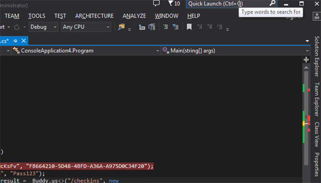Toggle a bookmark on current line
Viewport: 321px width, 183px height.
tap(189, 27)
